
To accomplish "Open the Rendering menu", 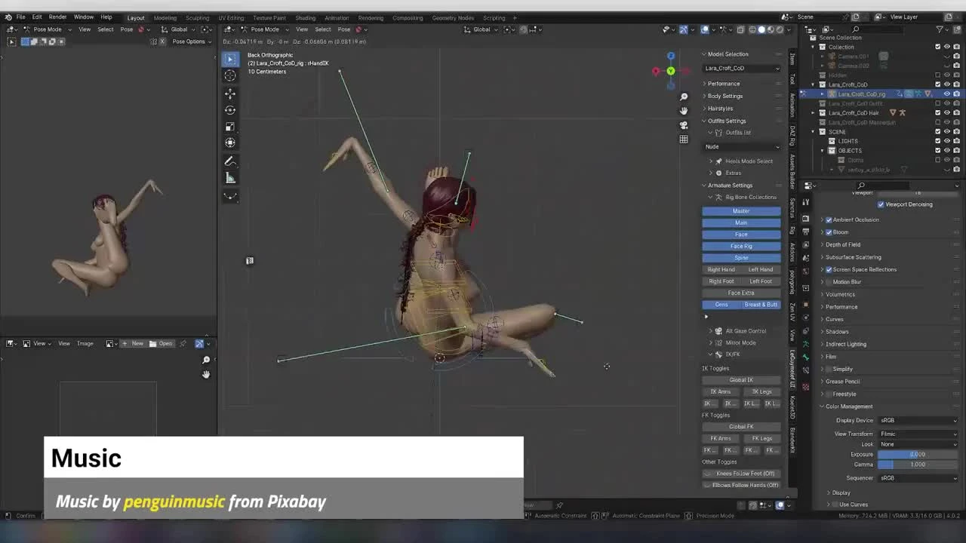I will (370, 17).
